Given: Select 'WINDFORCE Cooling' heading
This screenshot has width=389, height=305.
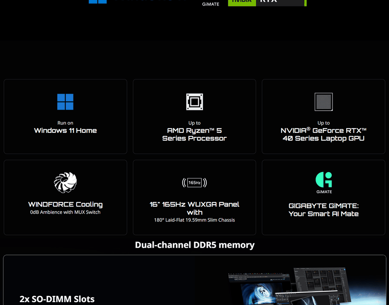Looking at the screenshot, I should (x=65, y=204).
